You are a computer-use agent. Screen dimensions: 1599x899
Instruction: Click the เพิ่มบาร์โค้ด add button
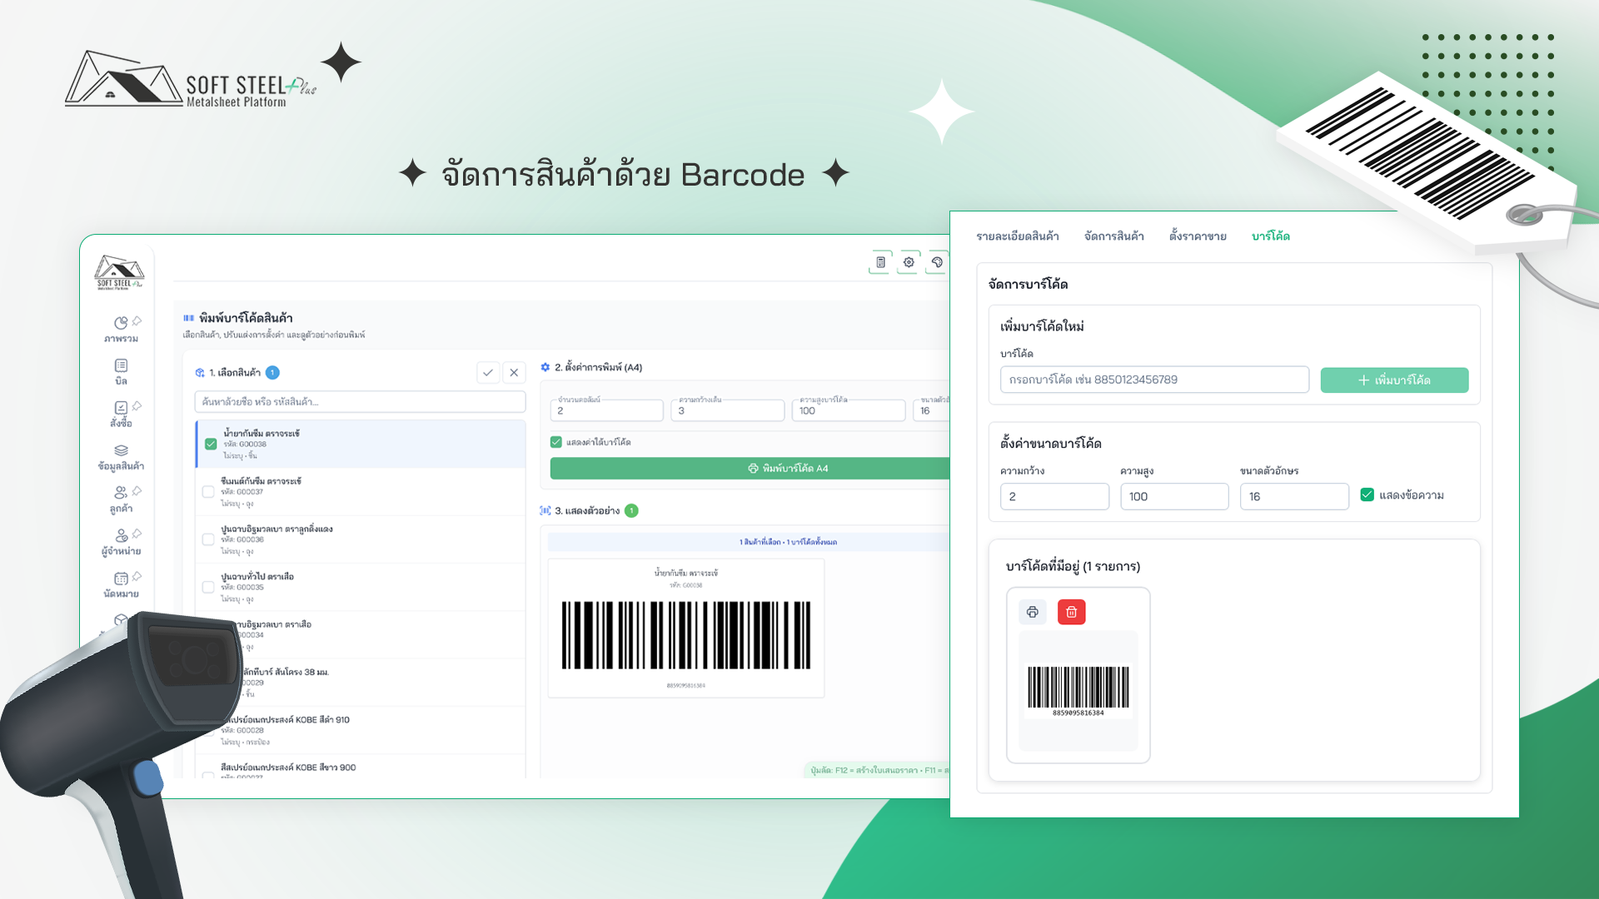point(1393,380)
